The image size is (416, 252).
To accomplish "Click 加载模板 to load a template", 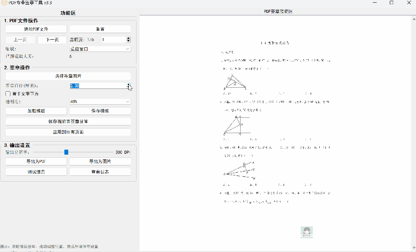I will [x=36, y=111].
